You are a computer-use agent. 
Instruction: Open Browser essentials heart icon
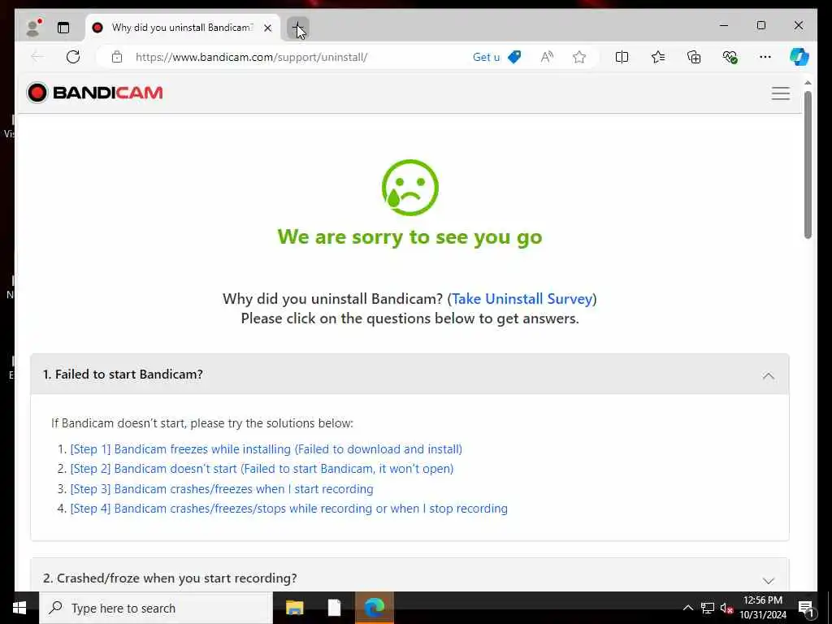tap(730, 57)
